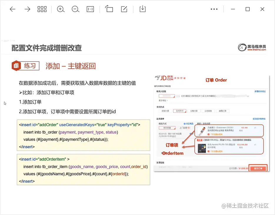The width and height of the screenshot is (275, 215).
Task: Click the phone product thumbnail in order item
Action: coord(202,148)
